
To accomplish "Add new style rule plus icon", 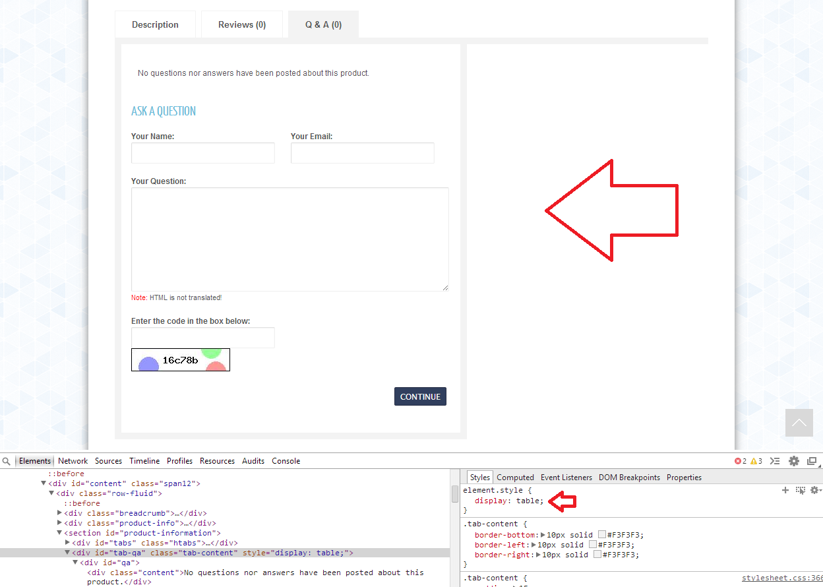I will tap(785, 490).
